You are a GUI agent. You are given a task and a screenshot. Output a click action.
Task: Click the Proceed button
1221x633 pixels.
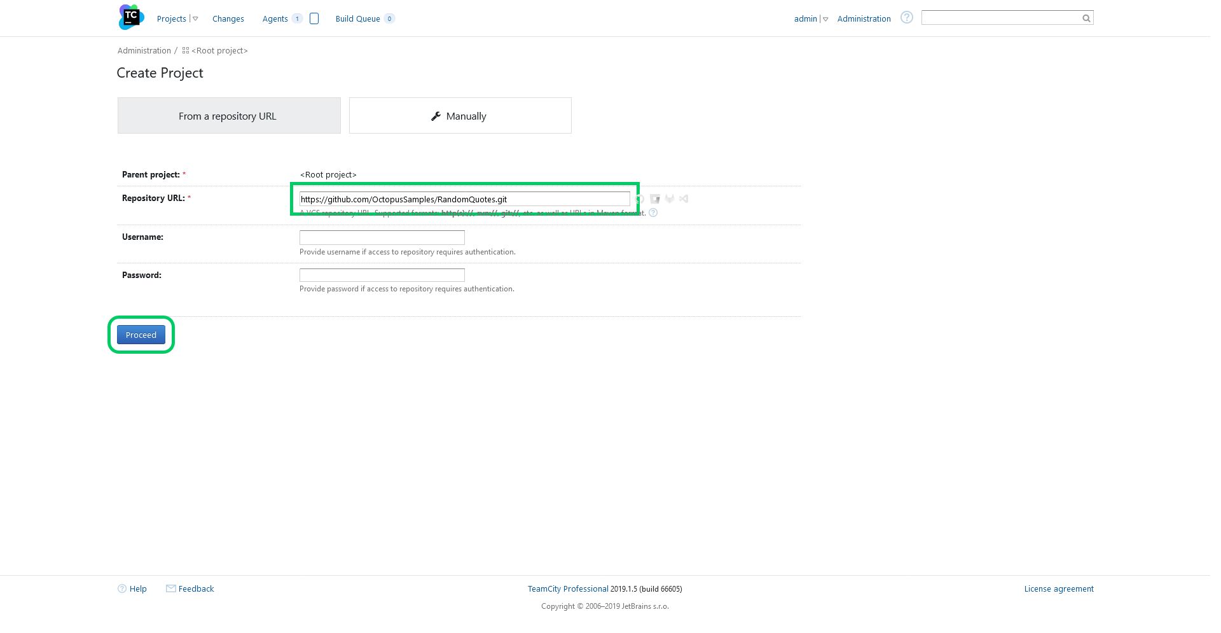[x=141, y=335]
